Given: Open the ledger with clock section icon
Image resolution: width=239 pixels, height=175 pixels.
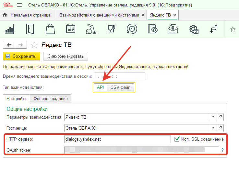Looking at the screenshot, I should pos(152,29).
